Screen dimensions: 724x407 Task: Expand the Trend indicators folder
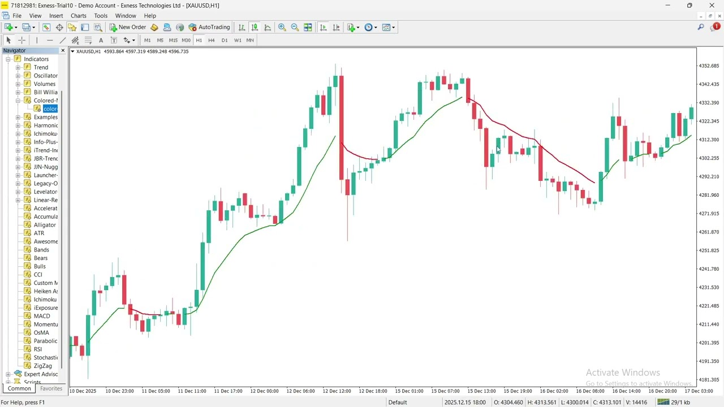[18, 67]
